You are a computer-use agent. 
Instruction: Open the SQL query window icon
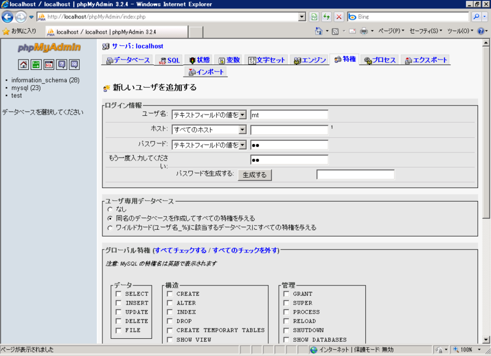coord(48,64)
